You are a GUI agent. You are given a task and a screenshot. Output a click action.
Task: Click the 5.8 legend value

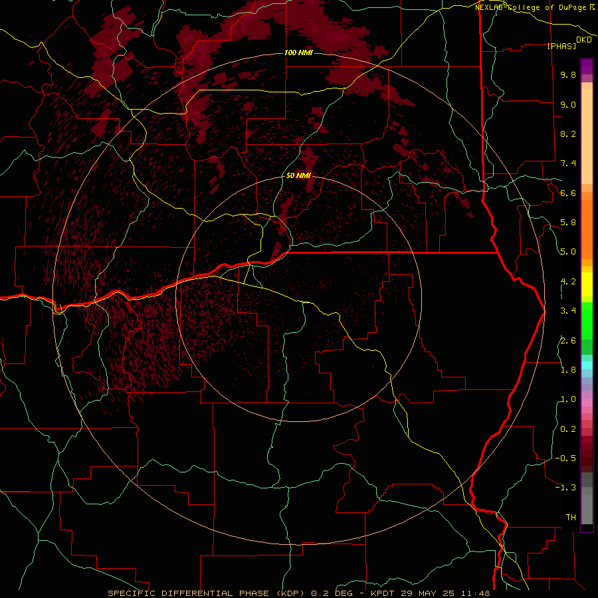568,223
